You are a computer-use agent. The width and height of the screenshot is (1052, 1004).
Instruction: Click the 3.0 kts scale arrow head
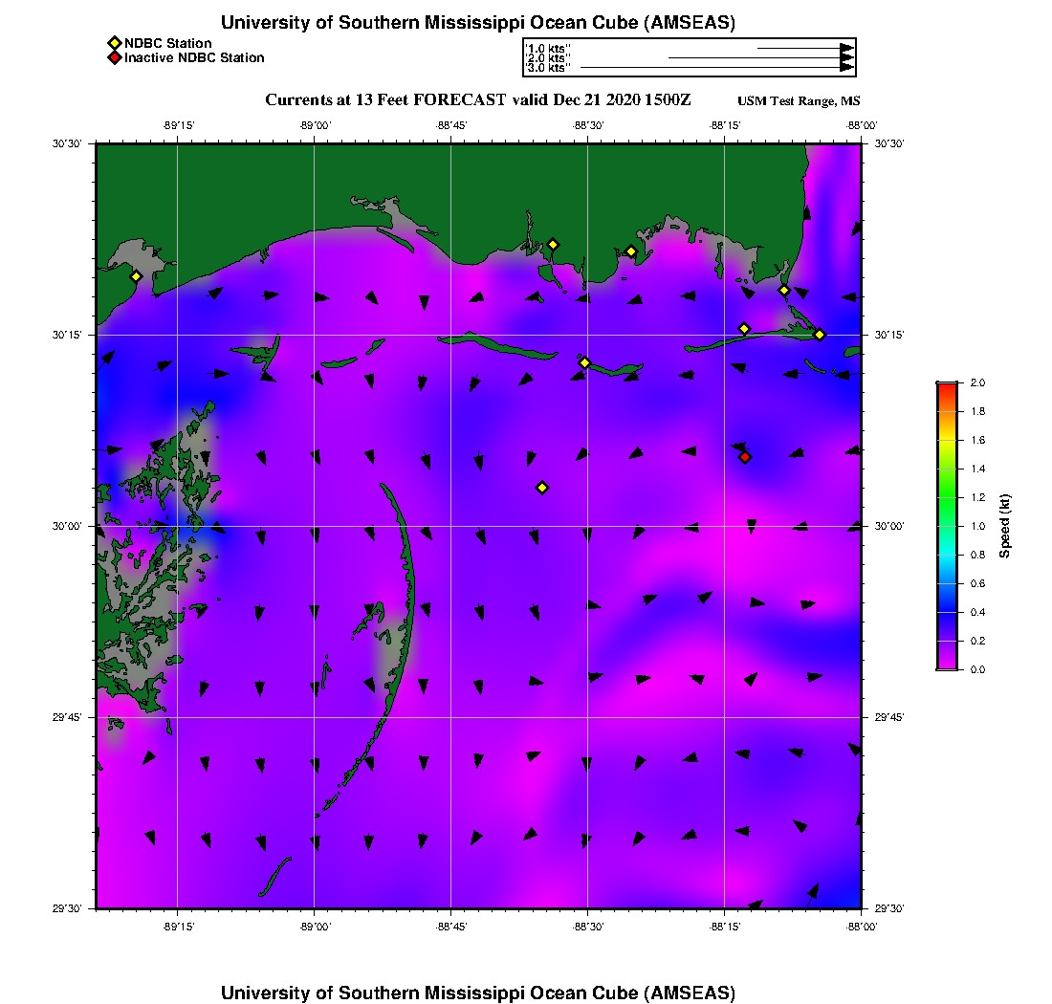click(x=847, y=68)
